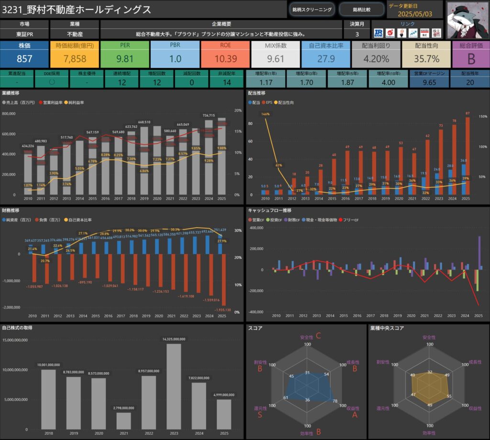Select the 株価 857 card

pyautogui.click(x=24, y=55)
